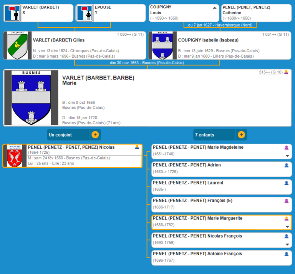
Task: Collapse Louis Coupigny's ancestors with up arrow
Action: [214, 8]
